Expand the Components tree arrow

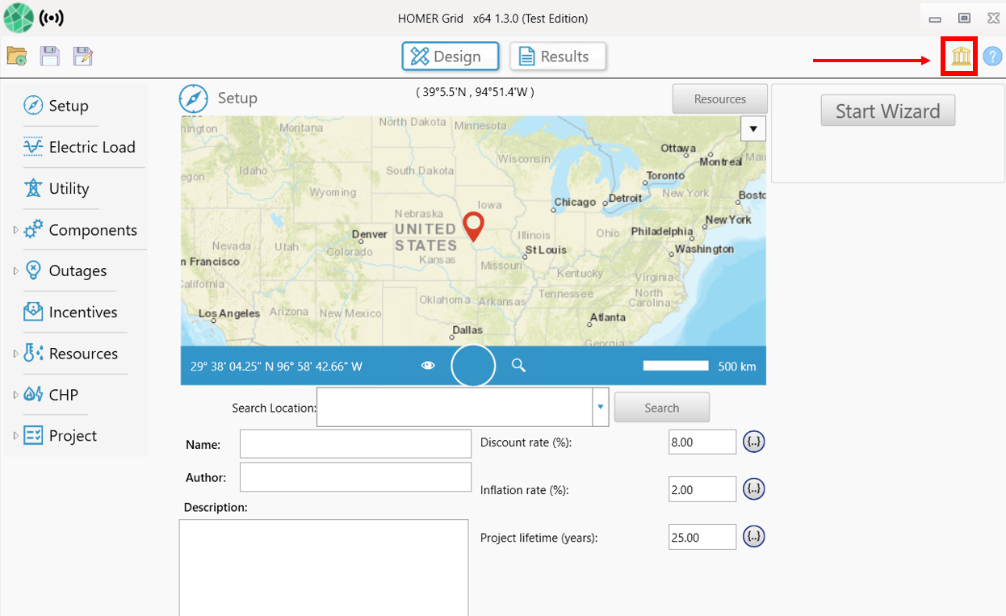point(15,230)
